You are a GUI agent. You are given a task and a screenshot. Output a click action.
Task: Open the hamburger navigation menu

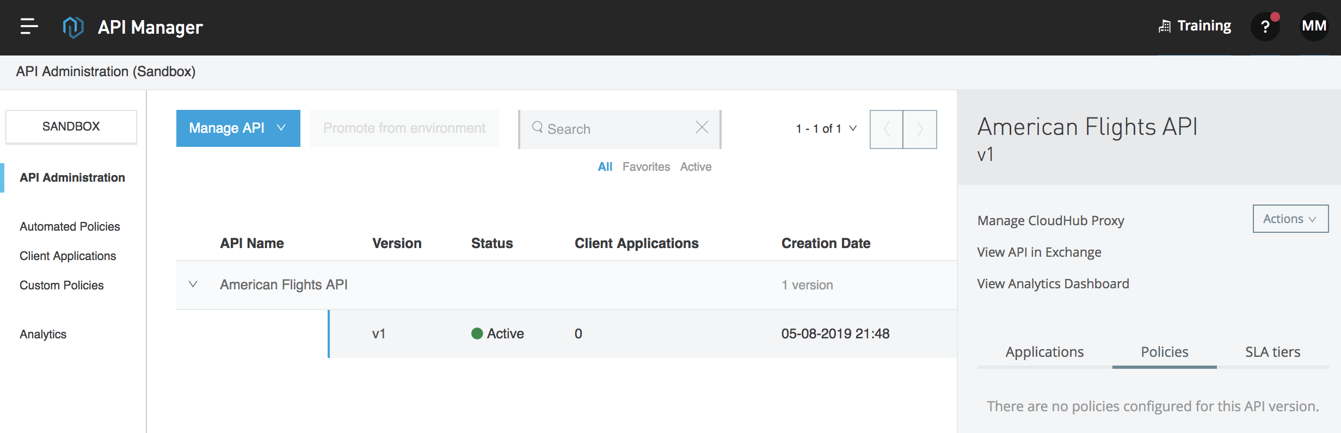point(29,26)
